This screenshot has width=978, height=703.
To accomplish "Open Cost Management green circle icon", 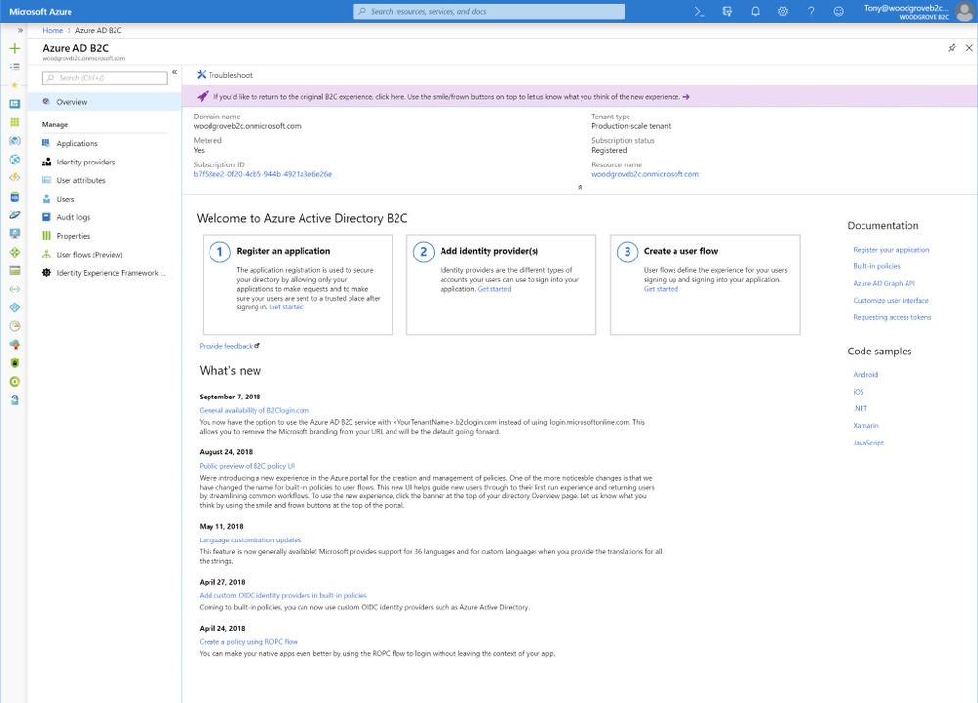I will click(15, 382).
